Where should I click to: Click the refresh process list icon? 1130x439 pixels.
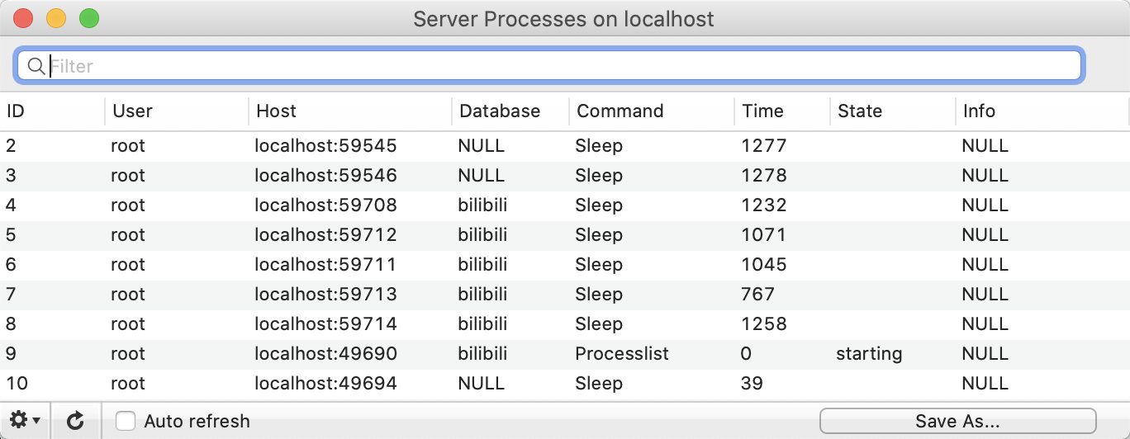click(75, 422)
